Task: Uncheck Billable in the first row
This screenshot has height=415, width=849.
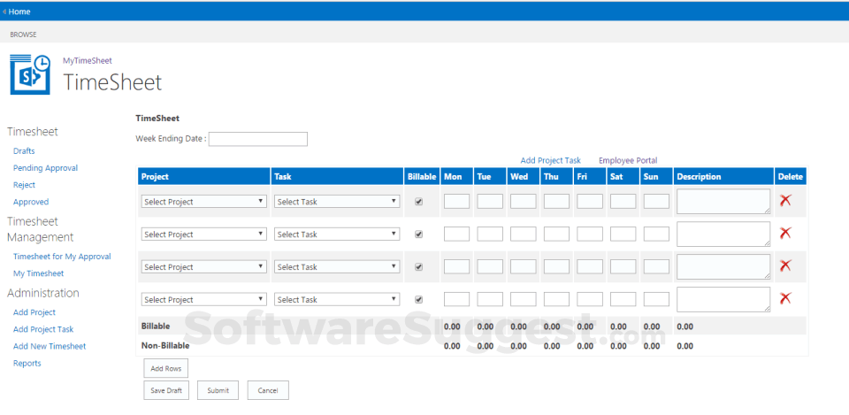Action: 418,202
